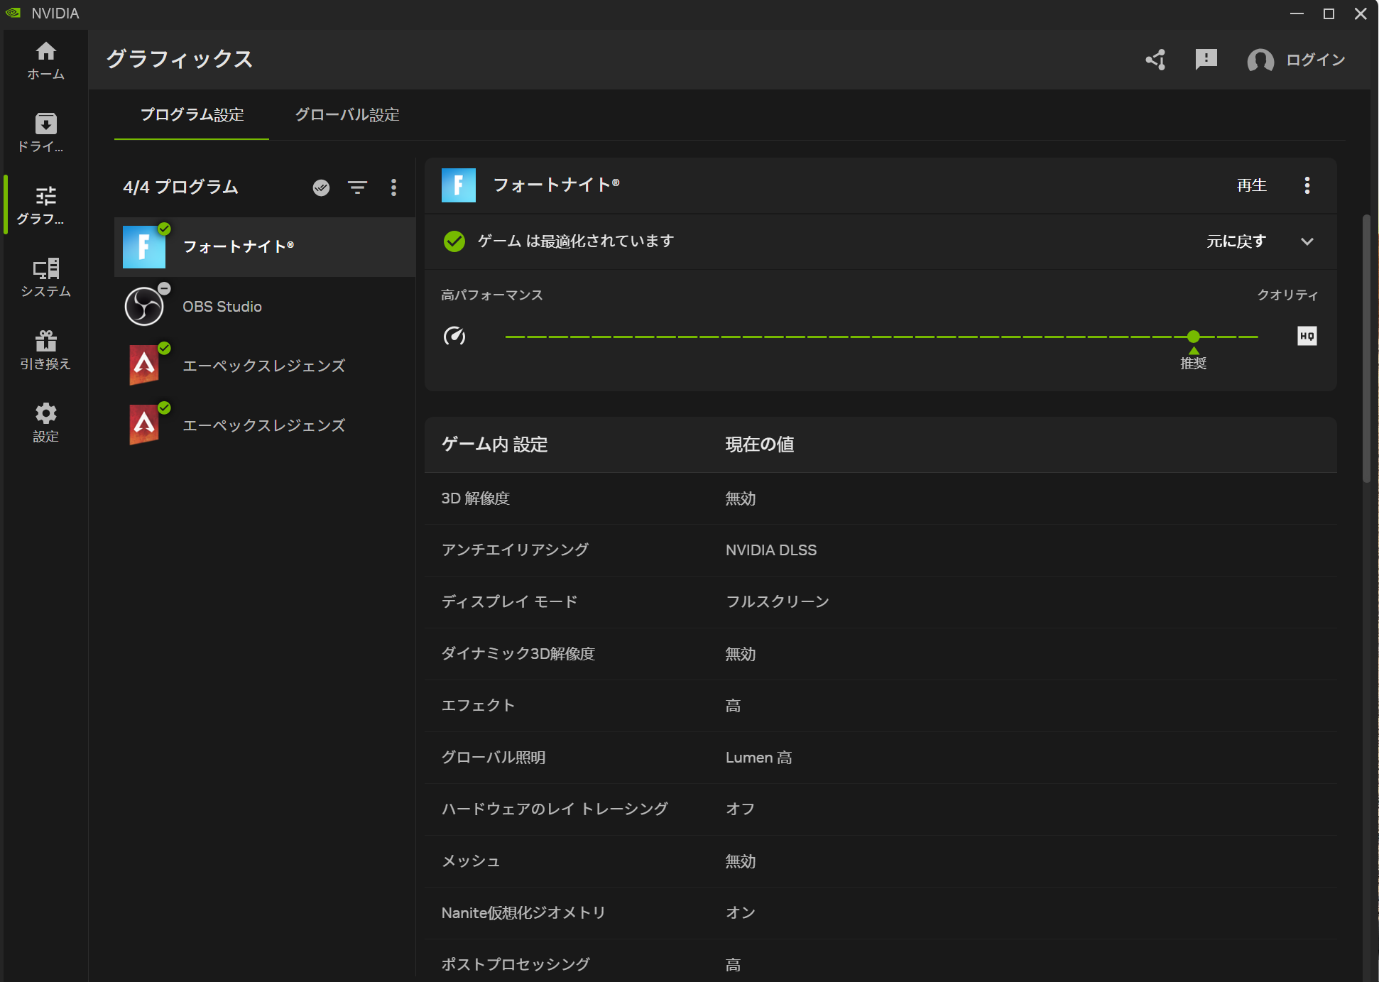Click the 再生 play button
This screenshot has width=1379, height=982.
[1251, 185]
